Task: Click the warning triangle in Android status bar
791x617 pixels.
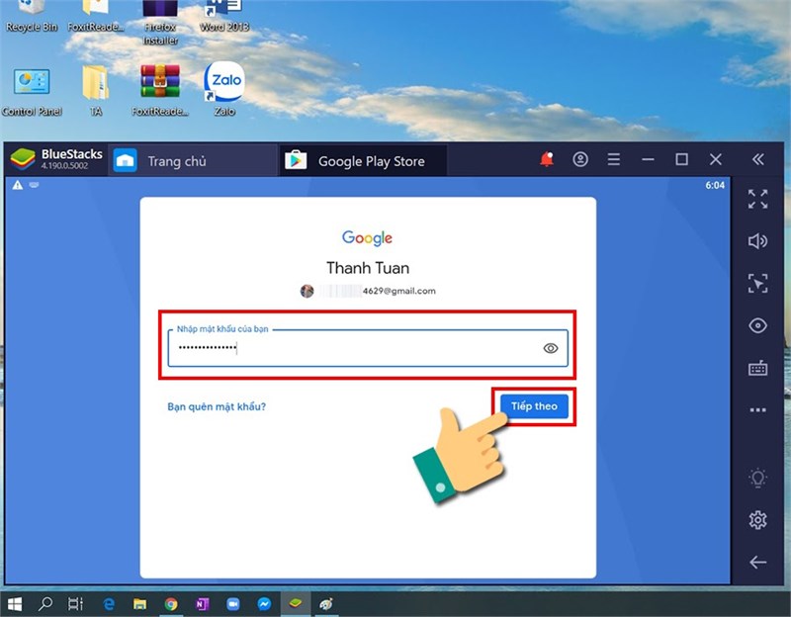Action: click(18, 185)
